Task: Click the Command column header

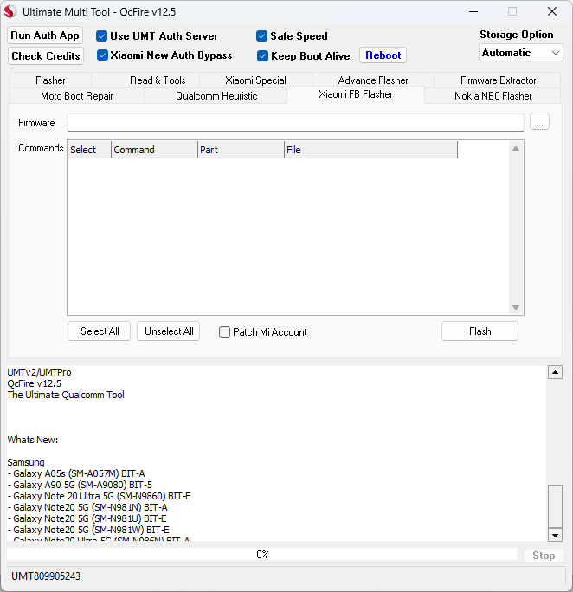Action: click(154, 150)
